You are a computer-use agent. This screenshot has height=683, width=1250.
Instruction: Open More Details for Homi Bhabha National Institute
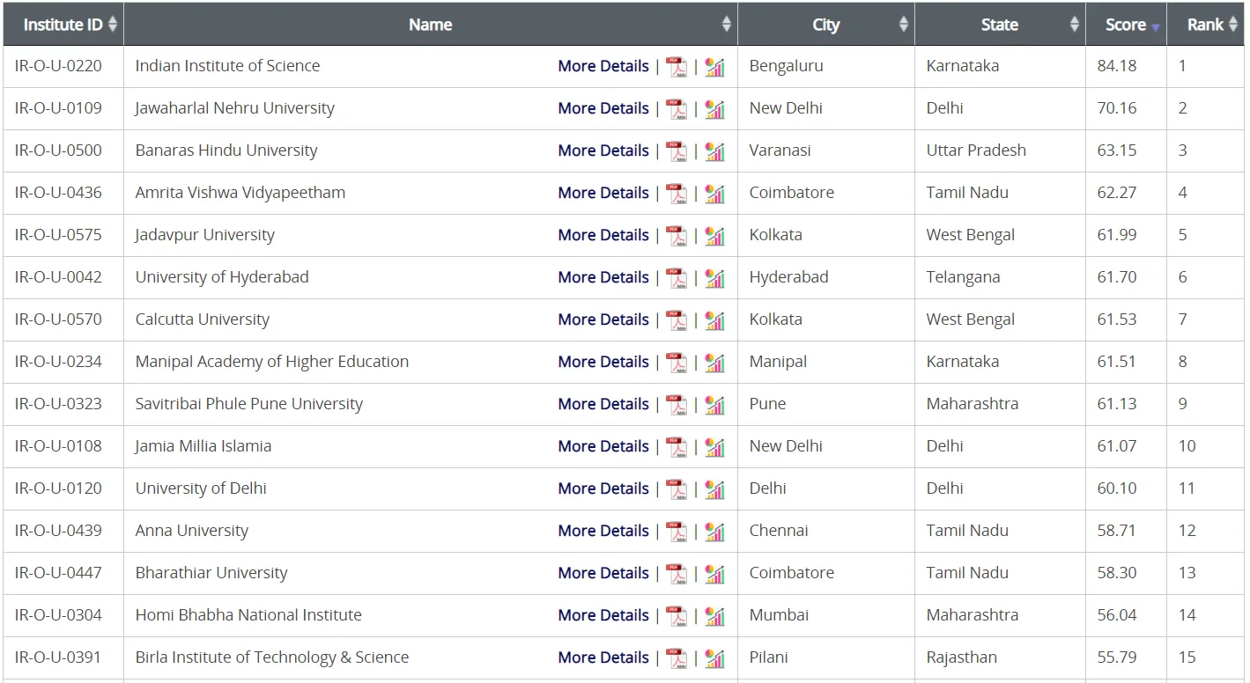click(x=603, y=615)
